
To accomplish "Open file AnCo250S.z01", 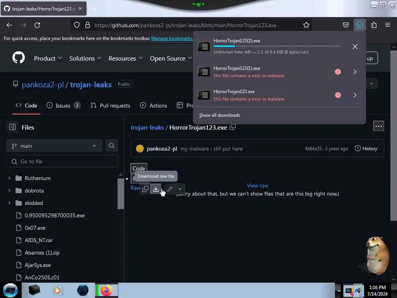I will (42, 277).
